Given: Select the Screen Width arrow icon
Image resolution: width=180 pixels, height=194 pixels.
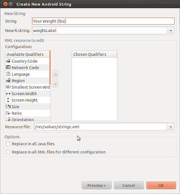Looking at the screenshot, I should pos(8,94).
